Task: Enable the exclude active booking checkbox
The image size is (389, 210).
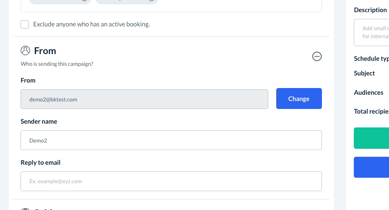Action: pos(25,24)
